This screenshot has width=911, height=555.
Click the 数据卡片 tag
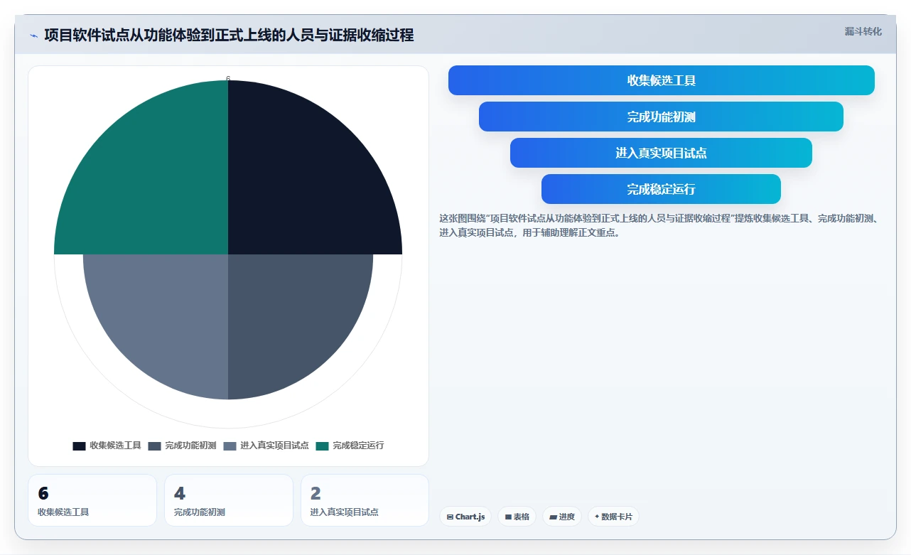[x=613, y=517]
